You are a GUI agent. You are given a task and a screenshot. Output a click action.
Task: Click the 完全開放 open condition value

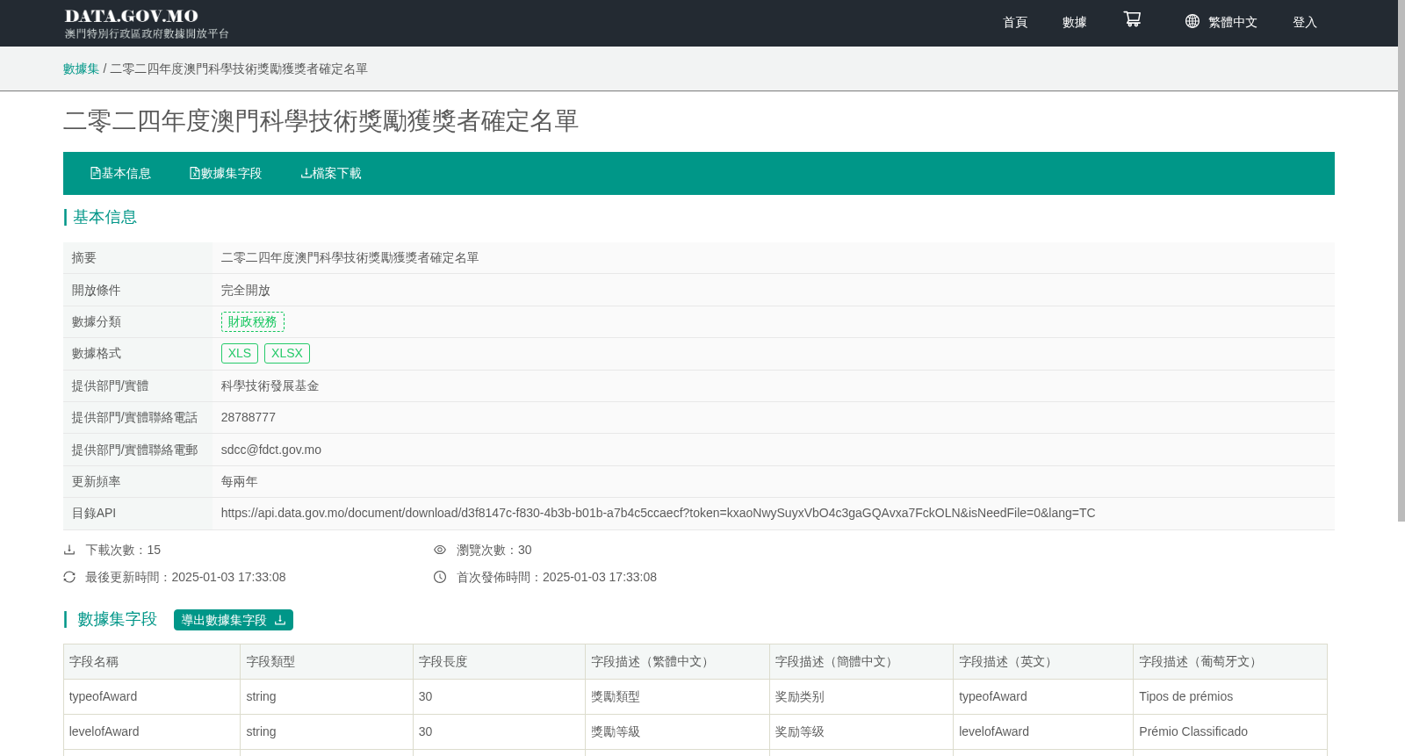tap(246, 290)
